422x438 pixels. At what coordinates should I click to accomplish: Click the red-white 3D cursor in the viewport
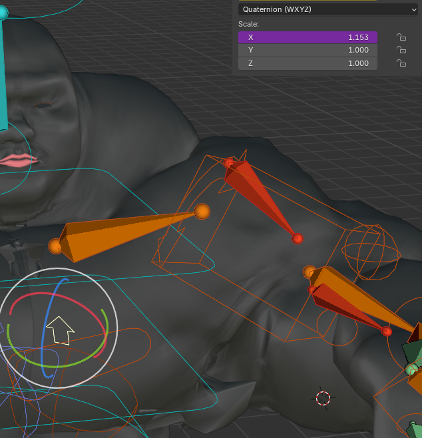click(323, 398)
